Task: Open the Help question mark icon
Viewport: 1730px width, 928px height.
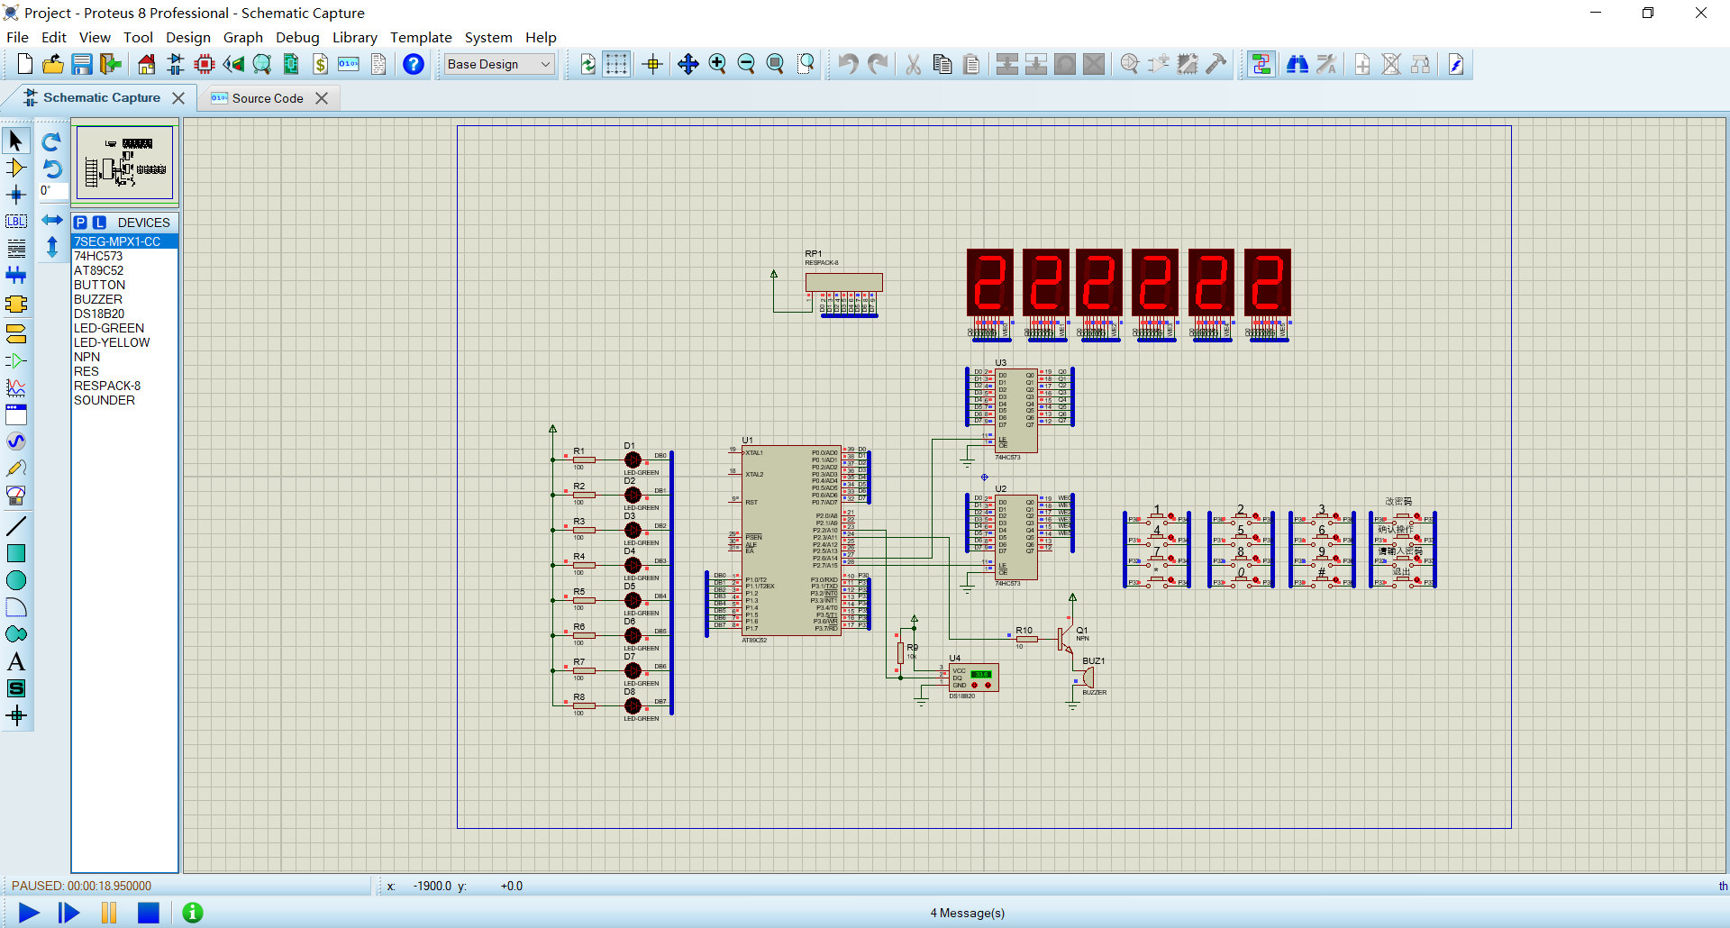Action: tap(414, 64)
